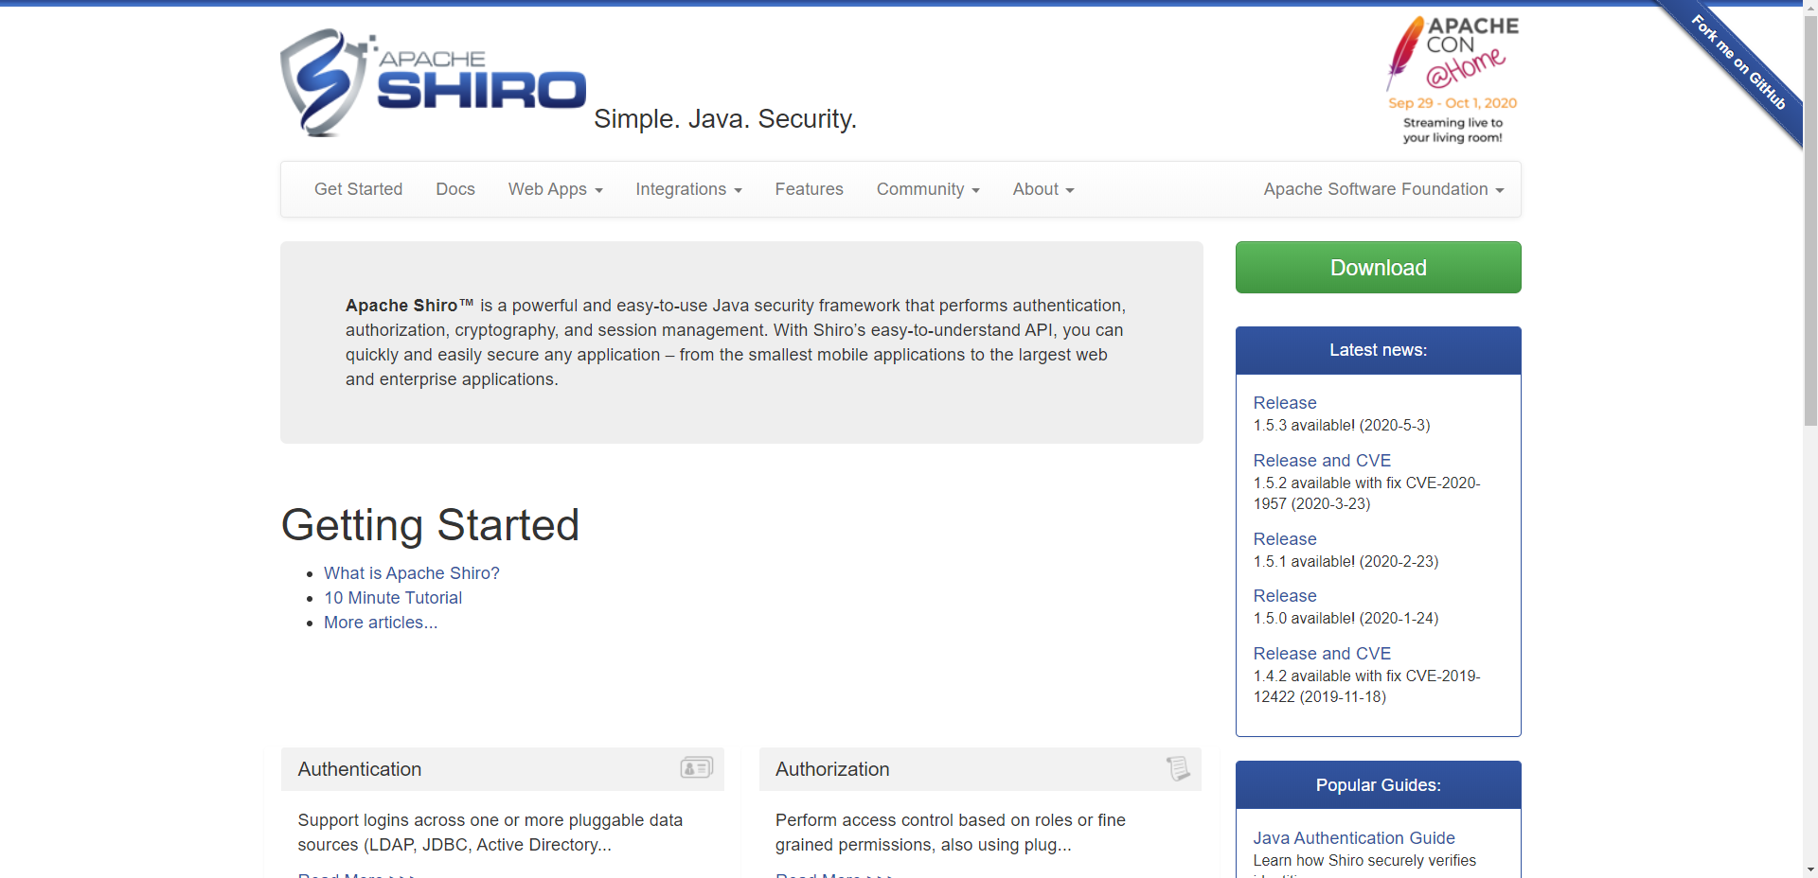This screenshot has width=1818, height=878.
Task: Click the Authentication ID card icon
Action: coord(696,767)
